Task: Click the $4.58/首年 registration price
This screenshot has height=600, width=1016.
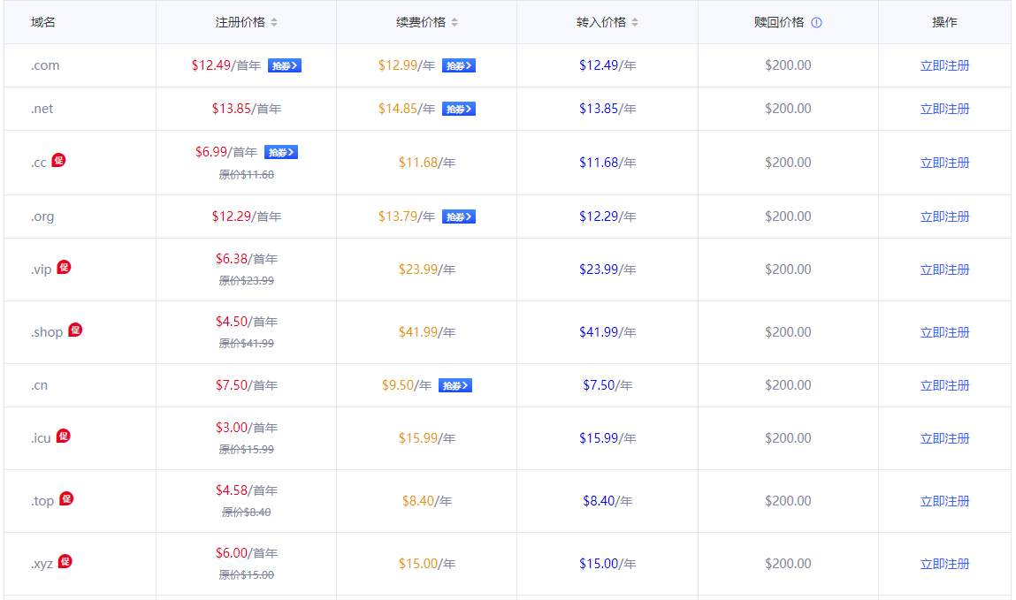Action: 246,490
